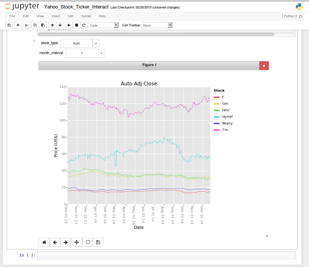Click the Hmc legend color swatch
Image resolution: width=309 pixels, height=267 pixels.
pyautogui.click(x=217, y=110)
